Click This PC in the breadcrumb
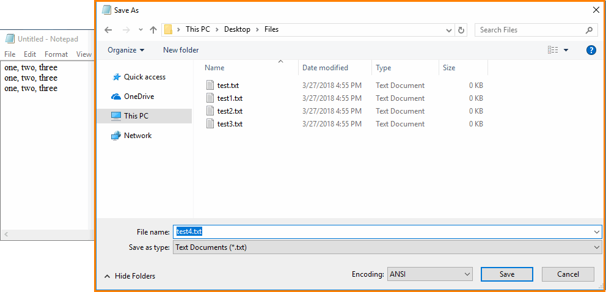Viewport: 606px width, 292px height. pos(197,29)
